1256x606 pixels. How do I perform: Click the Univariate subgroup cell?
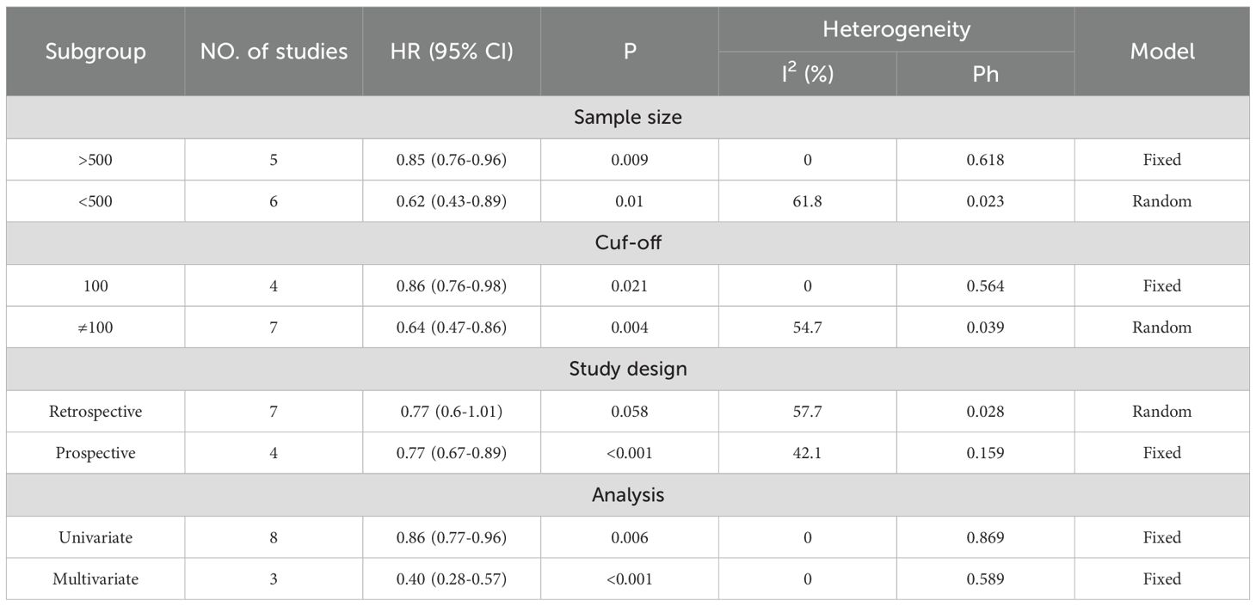coord(95,537)
